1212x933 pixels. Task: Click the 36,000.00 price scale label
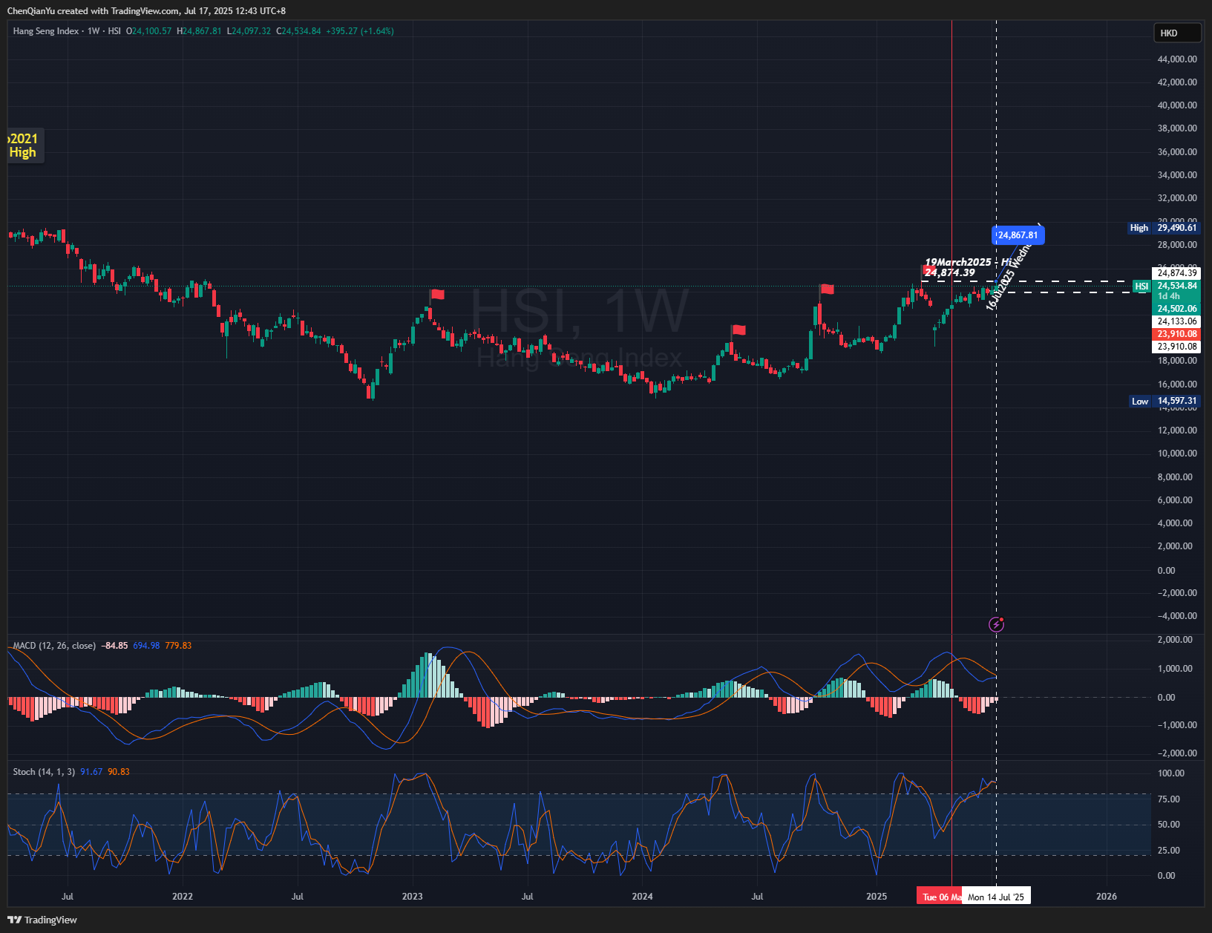coord(1177,152)
